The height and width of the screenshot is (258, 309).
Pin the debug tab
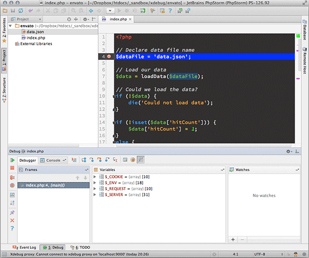point(12,212)
